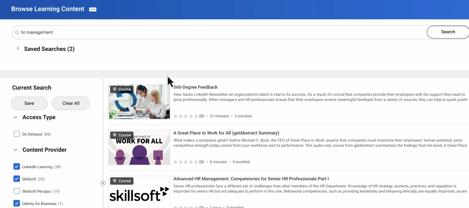This screenshot has height=208, width=469.
Task: Expand the Saved Searches section
Action: click(18, 49)
